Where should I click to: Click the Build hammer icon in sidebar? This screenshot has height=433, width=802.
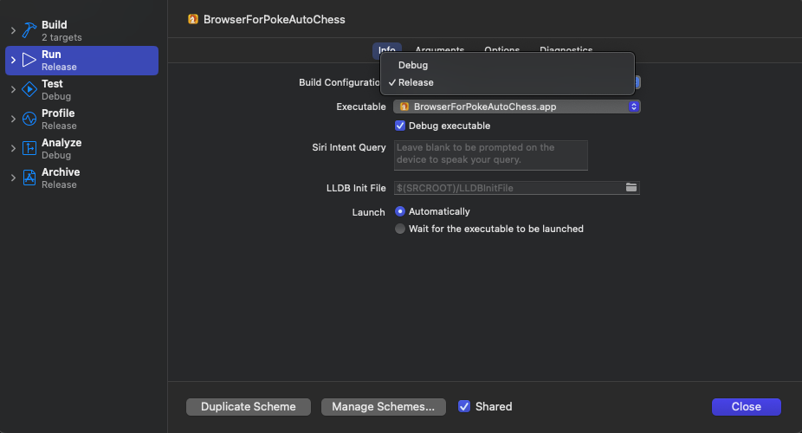pyautogui.click(x=29, y=31)
